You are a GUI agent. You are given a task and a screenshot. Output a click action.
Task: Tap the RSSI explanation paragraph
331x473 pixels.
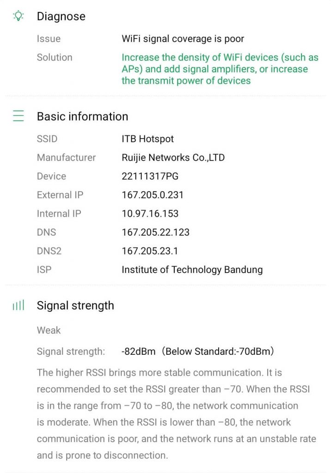pyautogui.click(x=176, y=414)
